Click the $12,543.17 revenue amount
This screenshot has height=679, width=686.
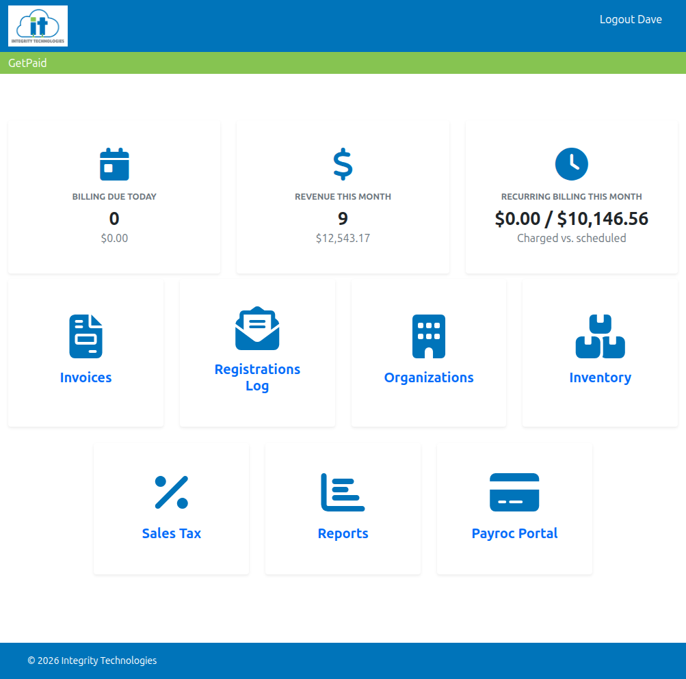343,238
